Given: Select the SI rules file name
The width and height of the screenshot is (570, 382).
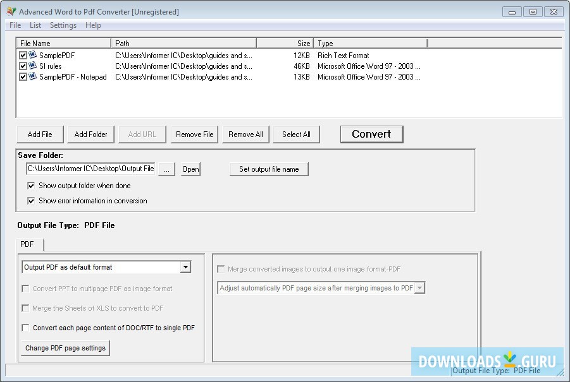Looking at the screenshot, I should pos(51,66).
